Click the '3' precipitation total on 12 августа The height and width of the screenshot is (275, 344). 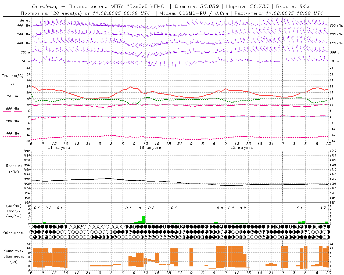[140, 208]
